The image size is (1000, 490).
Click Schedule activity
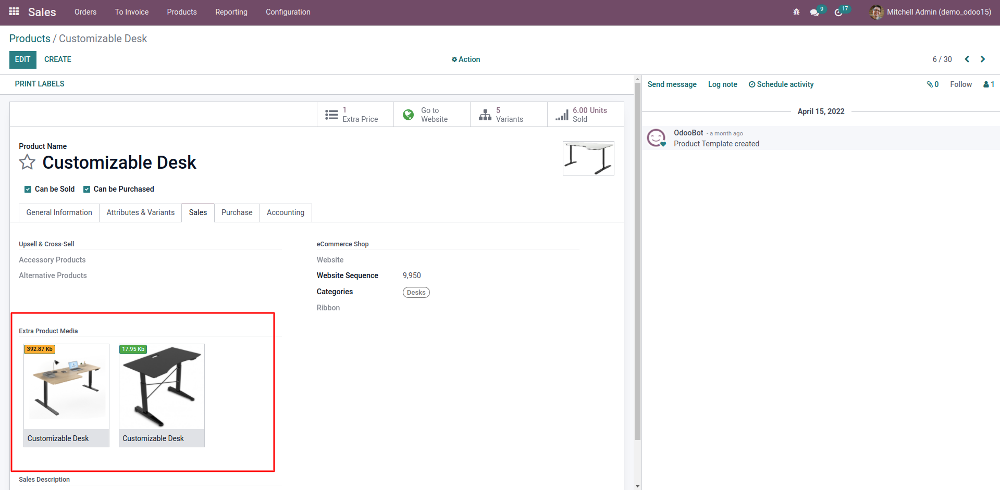point(781,84)
